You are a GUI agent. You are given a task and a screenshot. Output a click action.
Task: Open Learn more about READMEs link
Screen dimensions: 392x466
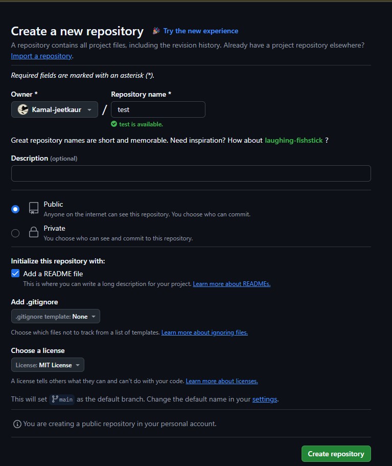[232, 284]
